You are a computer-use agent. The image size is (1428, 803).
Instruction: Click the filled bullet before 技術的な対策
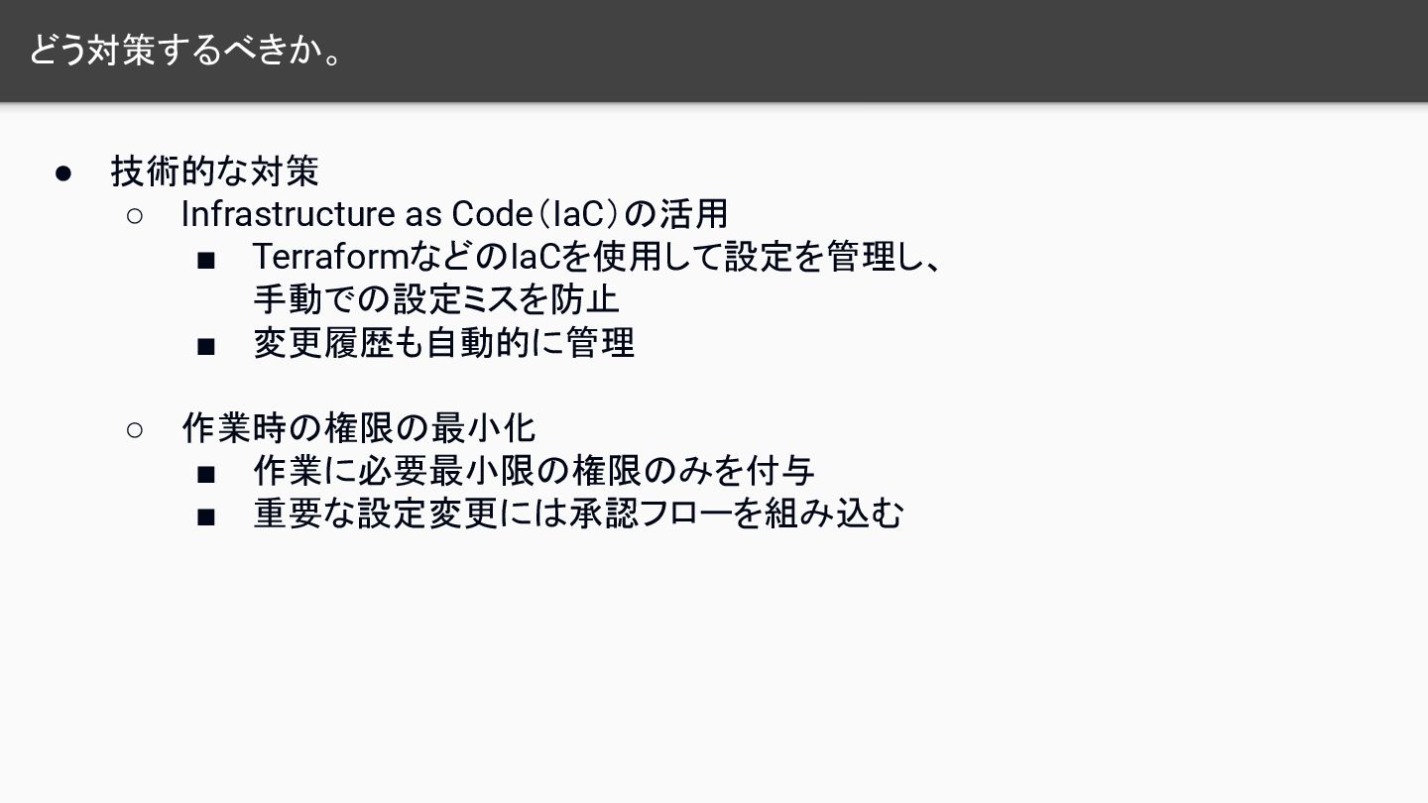(x=63, y=172)
